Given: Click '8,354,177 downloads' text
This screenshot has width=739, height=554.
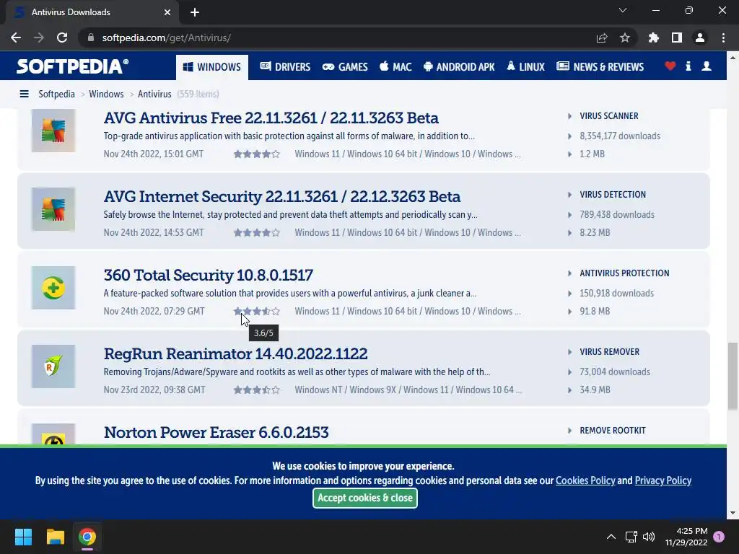Looking at the screenshot, I should point(620,136).
